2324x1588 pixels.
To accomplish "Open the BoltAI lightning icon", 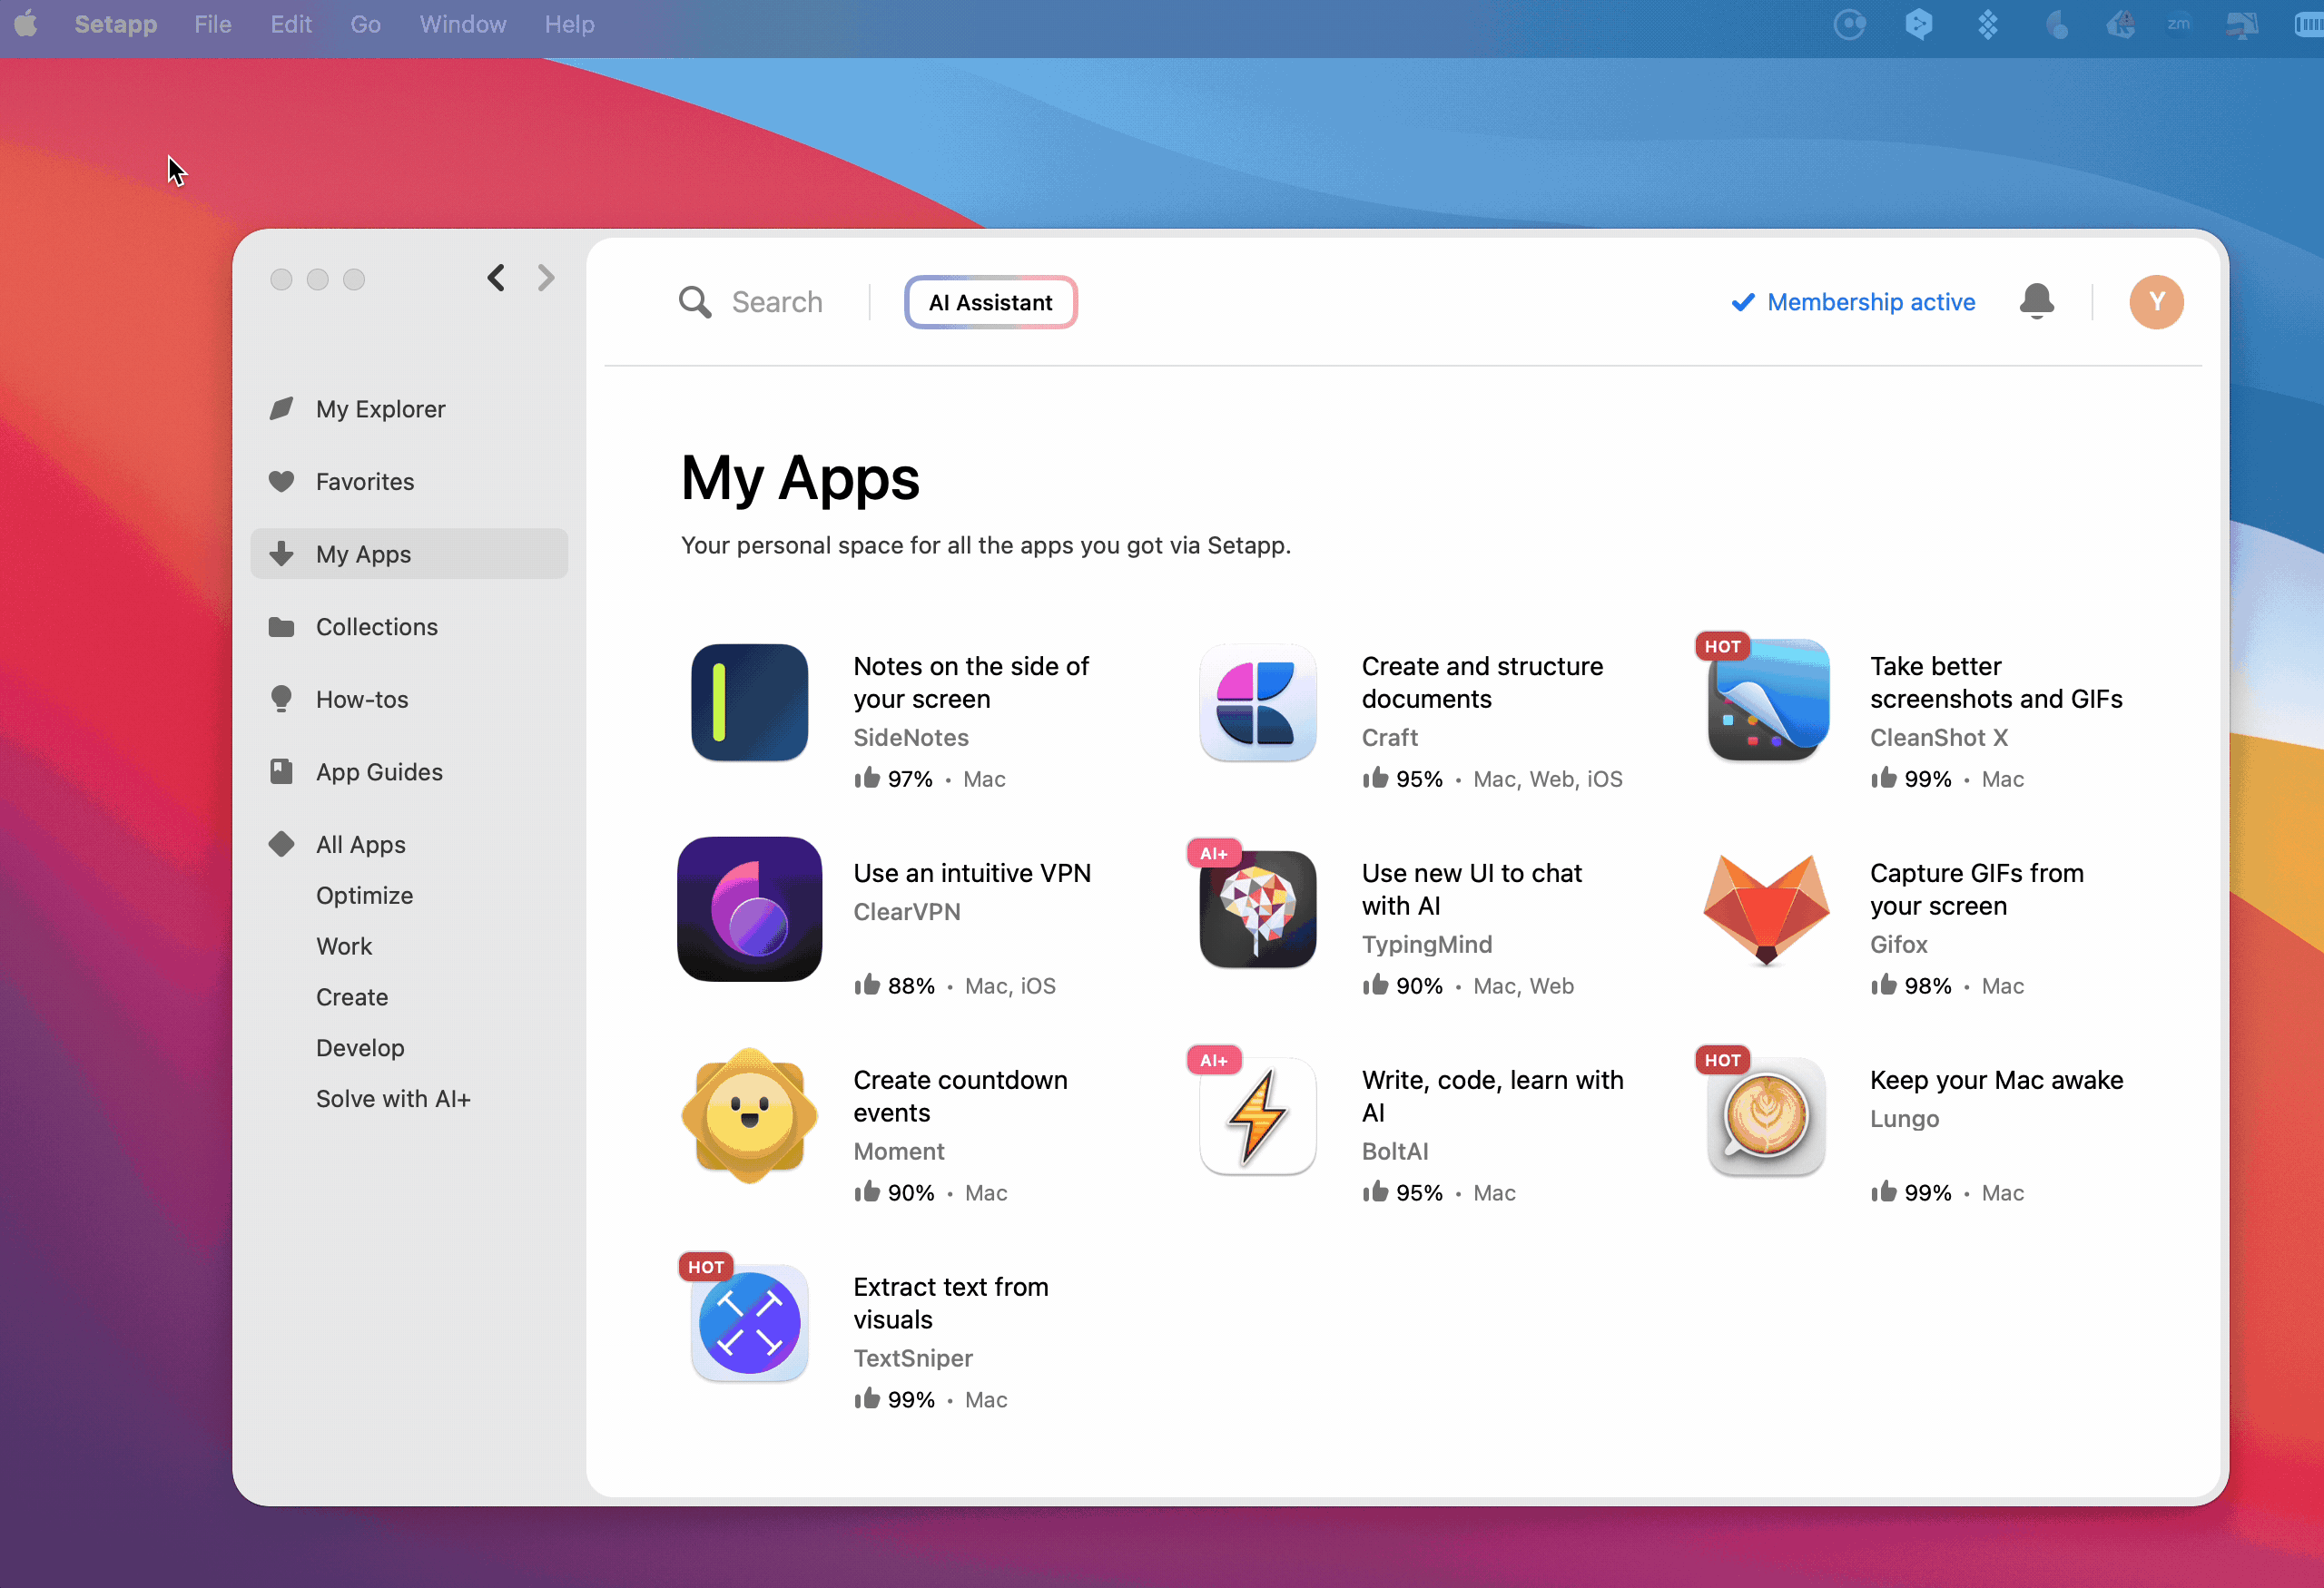I will click(x=1257, y=1116).
